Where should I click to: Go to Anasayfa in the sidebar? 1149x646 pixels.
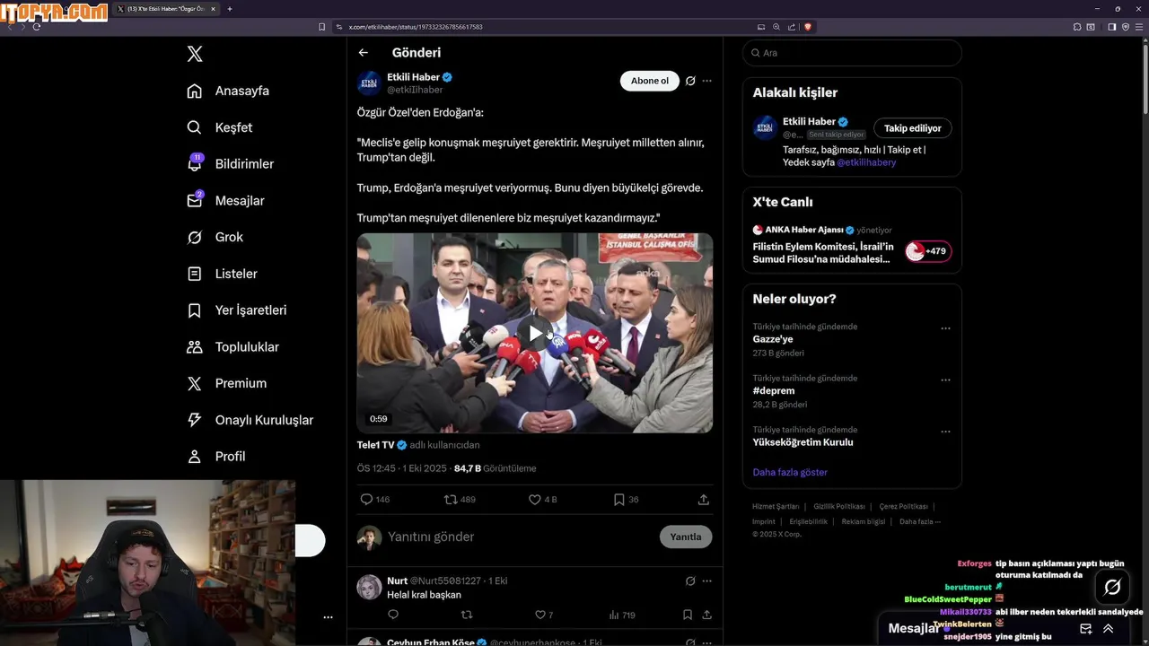(x=228, y=91)
